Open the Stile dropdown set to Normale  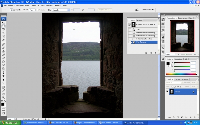(x=61, y=10)
